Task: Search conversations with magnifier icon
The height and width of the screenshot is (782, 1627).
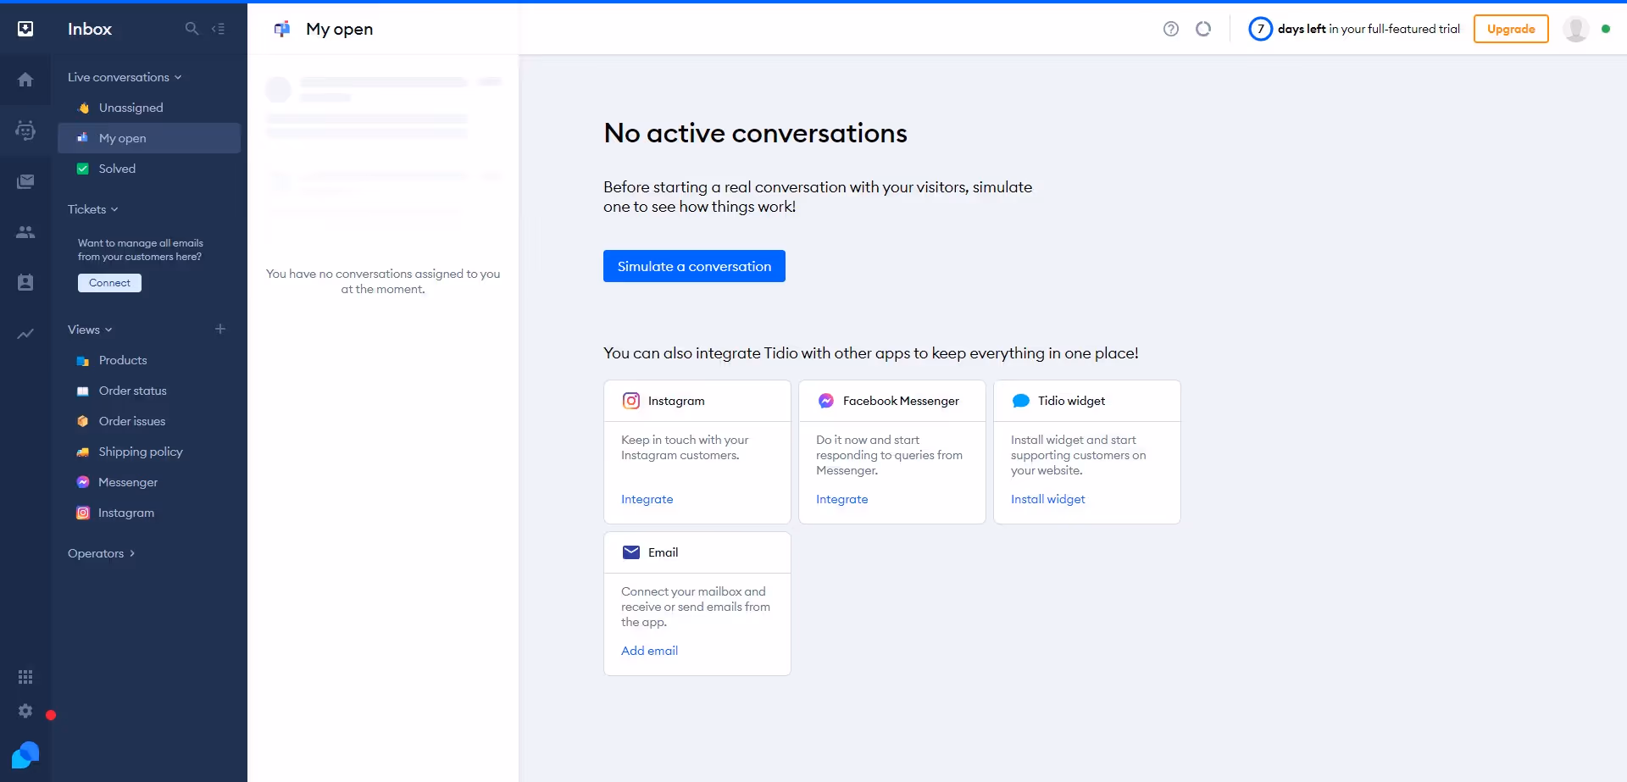Action: (192, 29)
